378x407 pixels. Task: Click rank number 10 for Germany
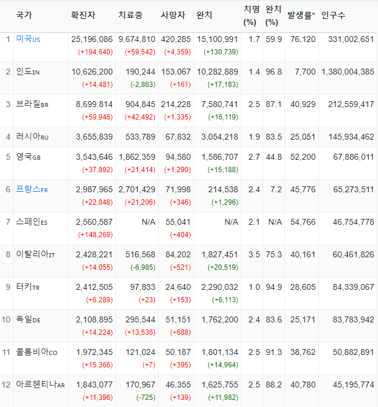click(6, 319)
